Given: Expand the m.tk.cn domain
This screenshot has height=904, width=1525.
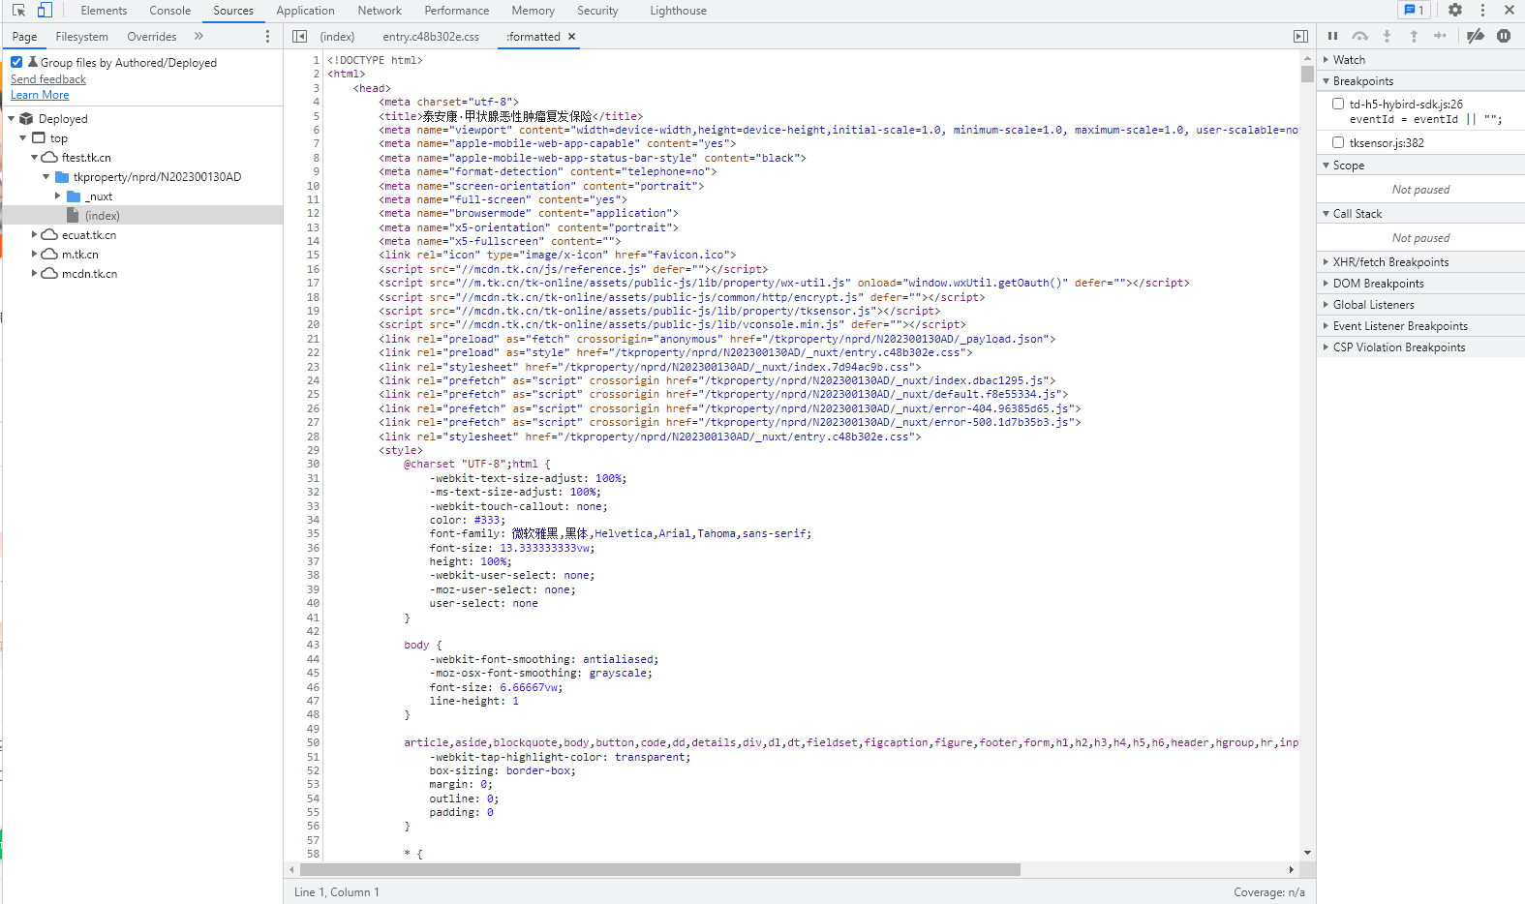Looking at the screenshot, I should coord(35,255).
